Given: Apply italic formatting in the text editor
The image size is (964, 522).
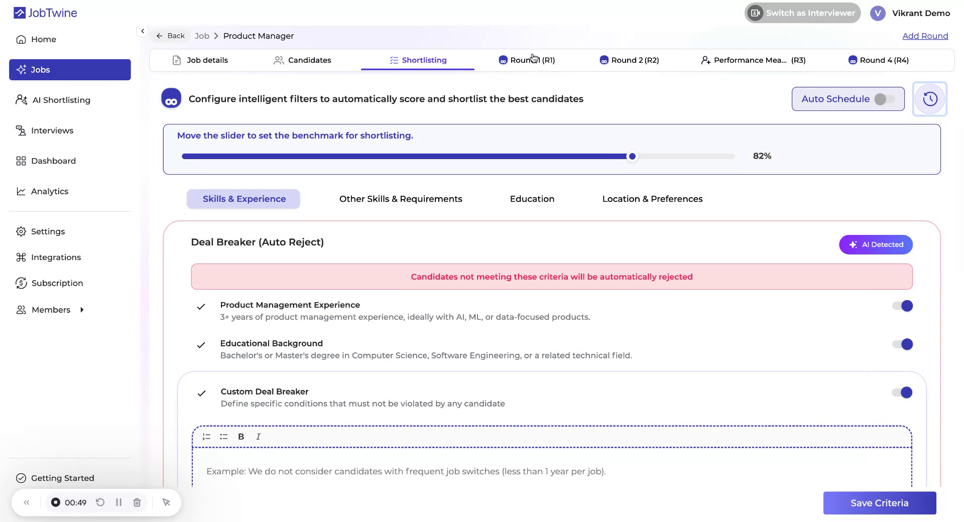Looking at the screenshot, I should (x=258, y=437).
